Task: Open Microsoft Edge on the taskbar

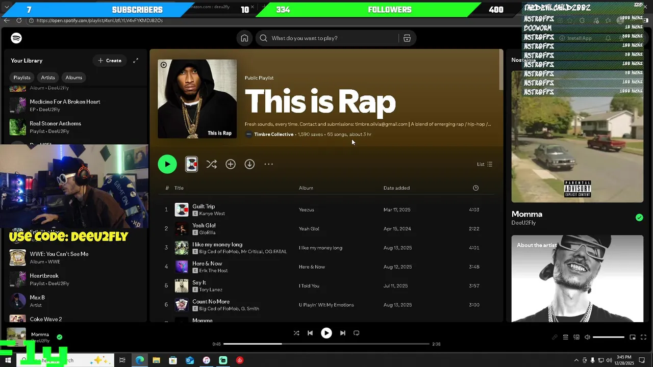Action: 140,360
